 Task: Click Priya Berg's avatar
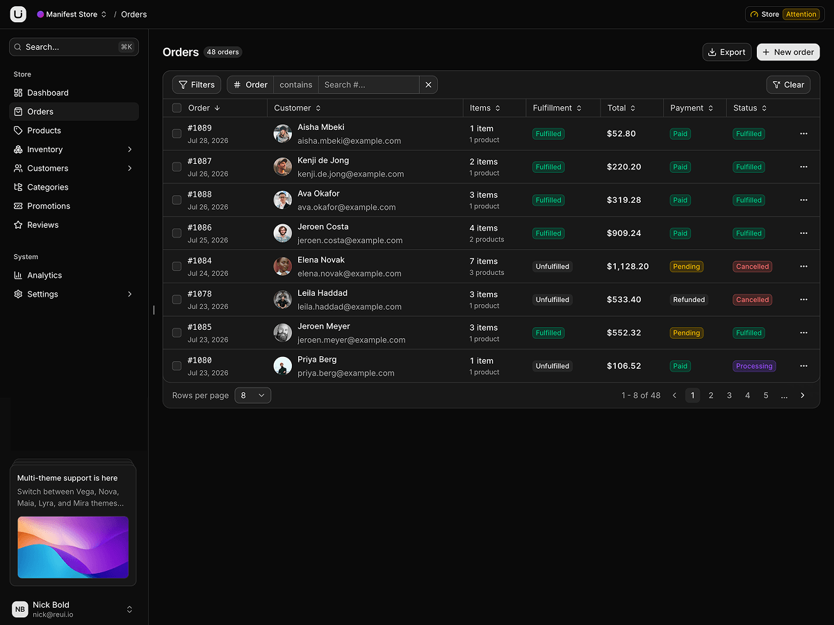(x=282, y=366)
